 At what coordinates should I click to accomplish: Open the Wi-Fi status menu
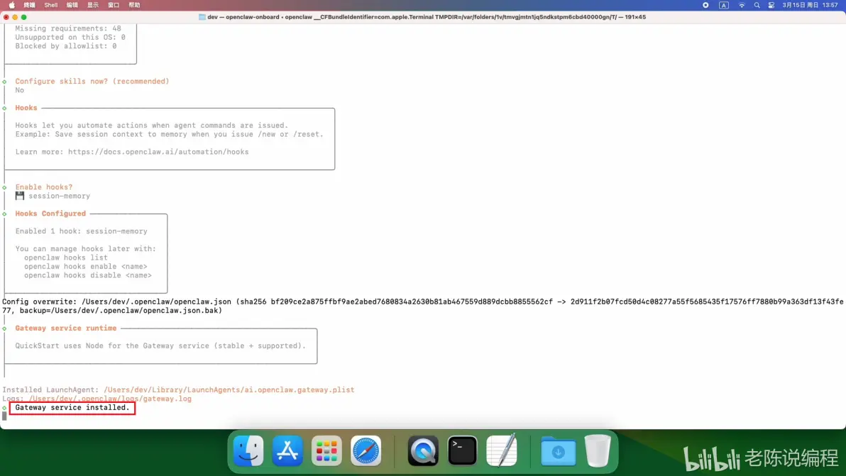coord(742,5)
